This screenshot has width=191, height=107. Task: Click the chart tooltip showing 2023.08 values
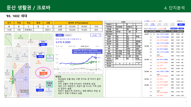tap(87, 51)
